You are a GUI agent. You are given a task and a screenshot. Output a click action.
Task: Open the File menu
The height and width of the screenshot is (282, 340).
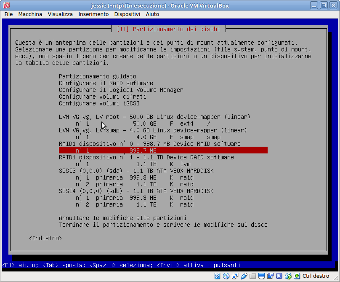(x=8, y=14)
